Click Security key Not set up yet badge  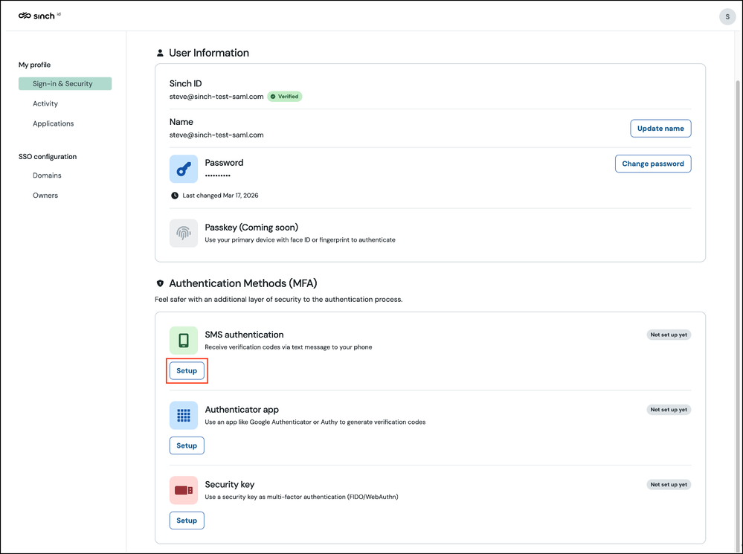tap(669, 484)
